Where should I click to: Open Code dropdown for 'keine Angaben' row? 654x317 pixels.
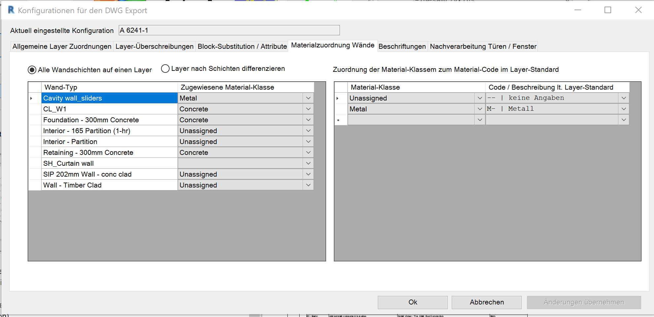[623, 98]
